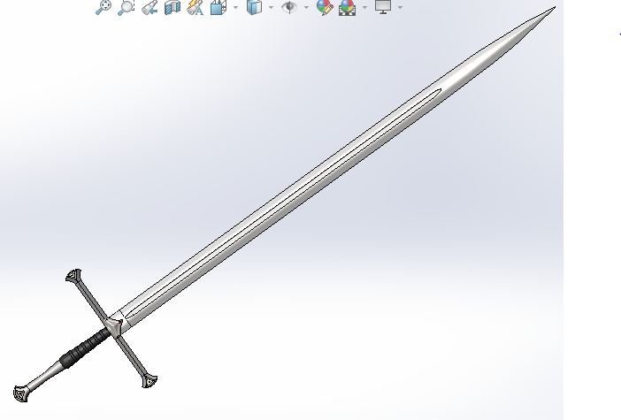
Task: Toggle the Hide/Show Items eye icon
Action: 289,7
